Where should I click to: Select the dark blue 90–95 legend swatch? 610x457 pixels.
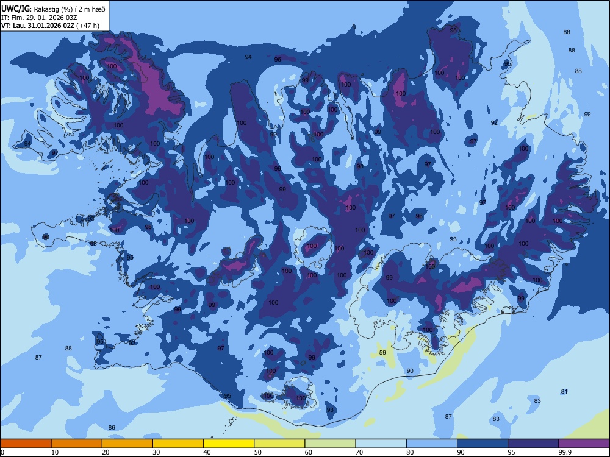[483, 444]
